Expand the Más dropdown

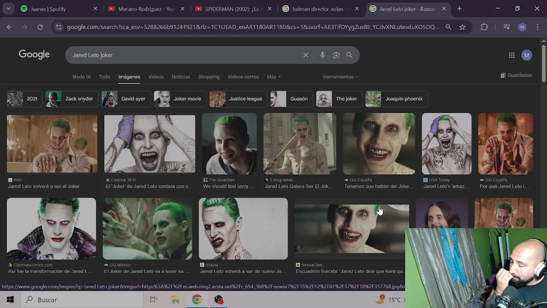273,77
